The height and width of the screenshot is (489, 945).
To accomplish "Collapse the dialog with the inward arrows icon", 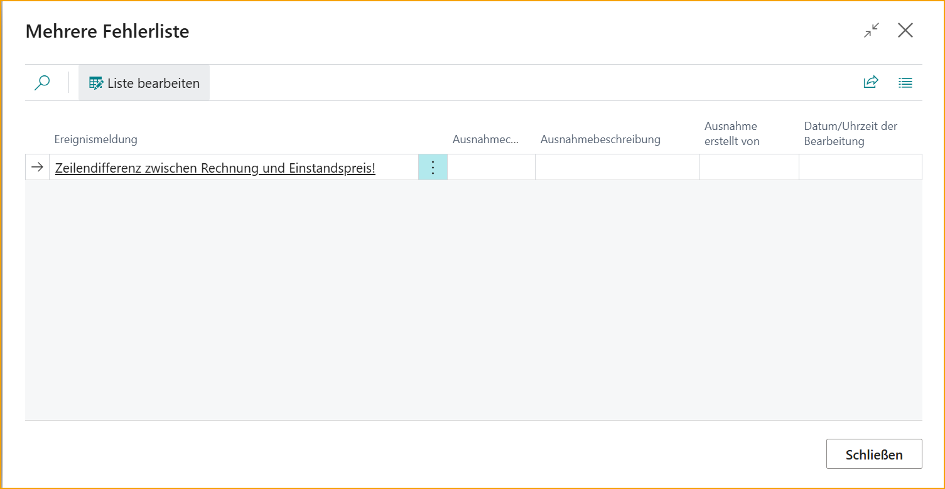I will (871, 30).
